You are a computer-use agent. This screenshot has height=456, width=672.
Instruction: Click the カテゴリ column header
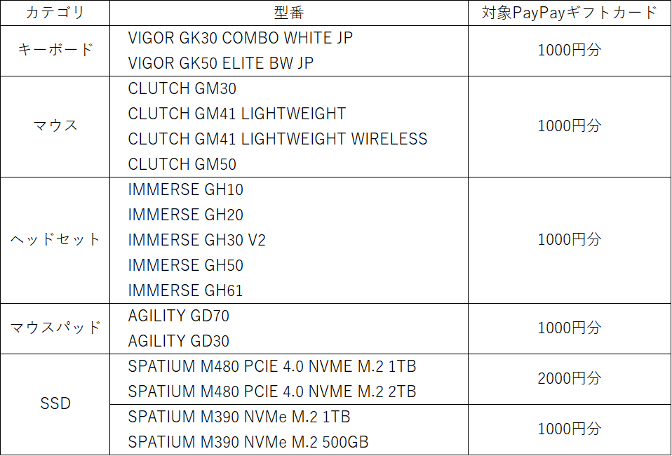[x=55, y=13]
